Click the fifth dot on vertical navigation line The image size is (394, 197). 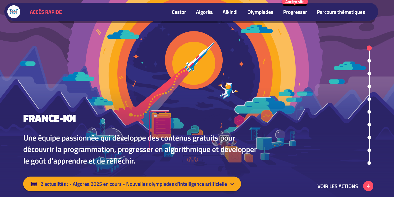click(x=369, y=99)
